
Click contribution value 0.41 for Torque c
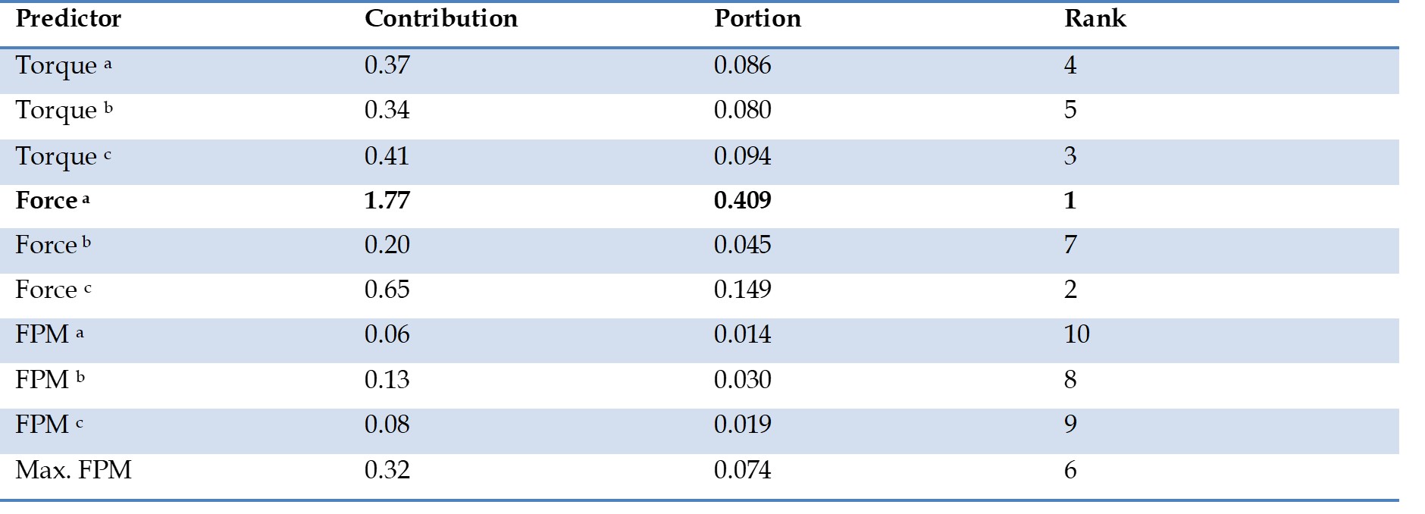tap(387, 156)
